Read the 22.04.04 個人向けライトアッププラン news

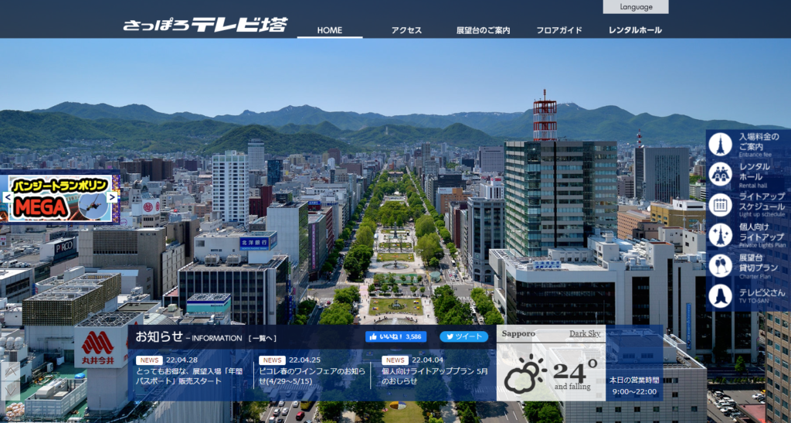tap(435, 376)
